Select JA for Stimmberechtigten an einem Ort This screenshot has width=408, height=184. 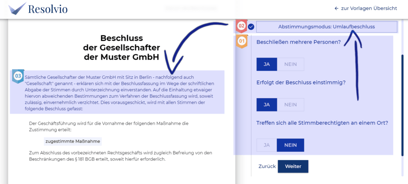click(267, 145)
